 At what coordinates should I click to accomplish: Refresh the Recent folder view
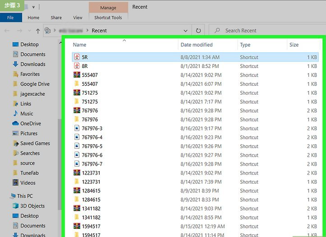click(198, 31)
